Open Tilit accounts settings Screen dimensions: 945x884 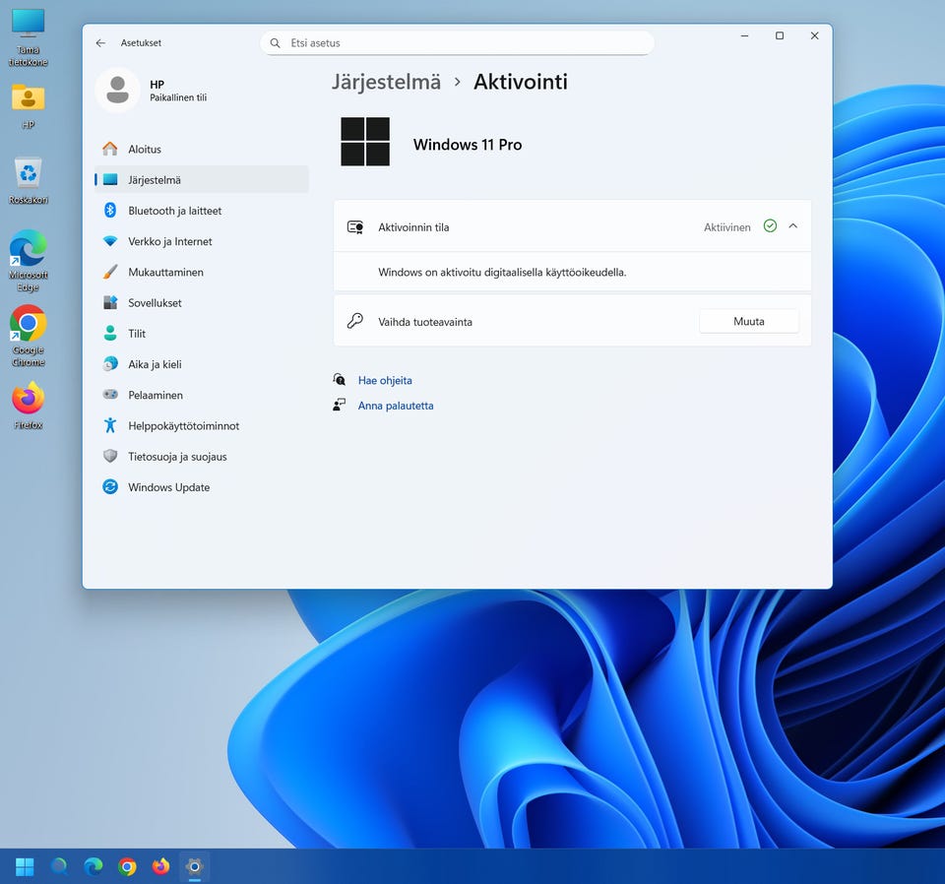(137, 334)
